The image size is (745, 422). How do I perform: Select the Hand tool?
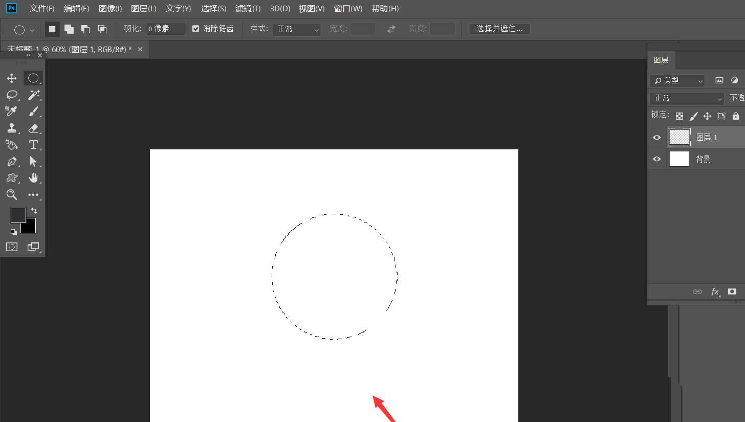(x=34, y=178)
